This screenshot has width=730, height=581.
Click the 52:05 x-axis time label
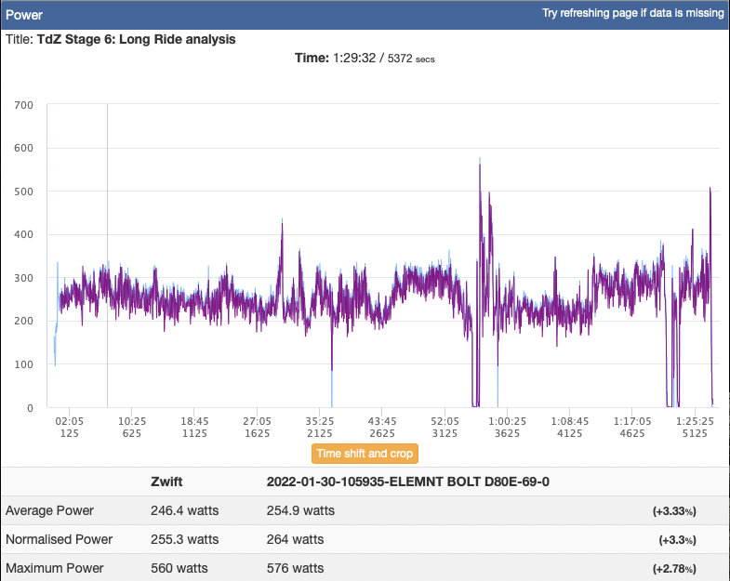[x=445, y=421]
